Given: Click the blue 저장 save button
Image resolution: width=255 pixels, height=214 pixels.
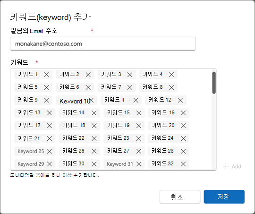Looking at the screenshot, I should tap(224, 197).
